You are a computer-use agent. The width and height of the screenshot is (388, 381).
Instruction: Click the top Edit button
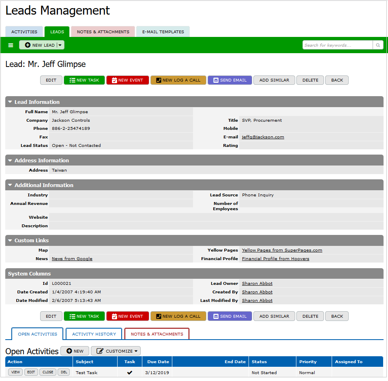[x=51, y=80]
